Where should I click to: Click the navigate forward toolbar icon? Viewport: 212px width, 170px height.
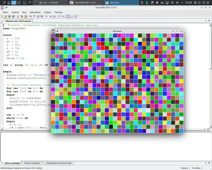pos(42,17)
